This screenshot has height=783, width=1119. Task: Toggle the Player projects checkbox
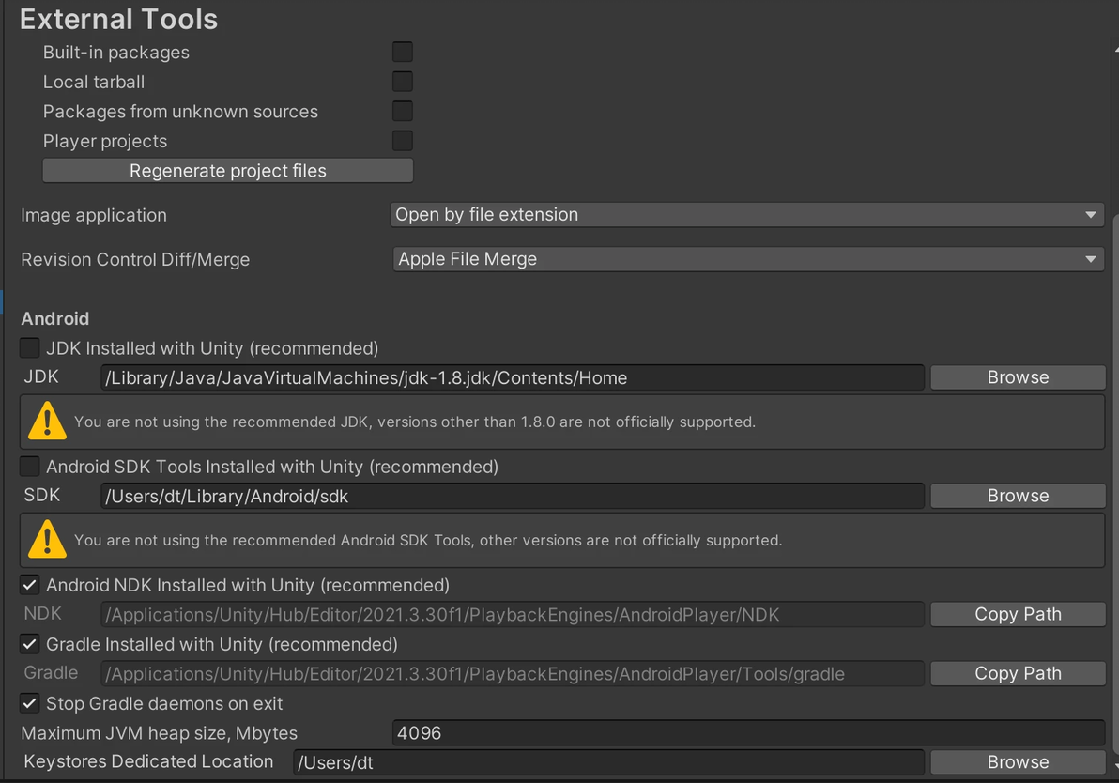tap(403, 141)
